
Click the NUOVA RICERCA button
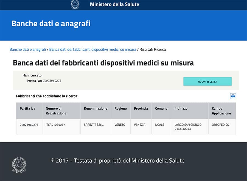click(x=207, y=81)
